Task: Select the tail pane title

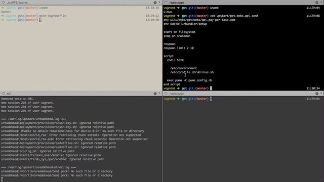Action: click(x=9, y=94)
